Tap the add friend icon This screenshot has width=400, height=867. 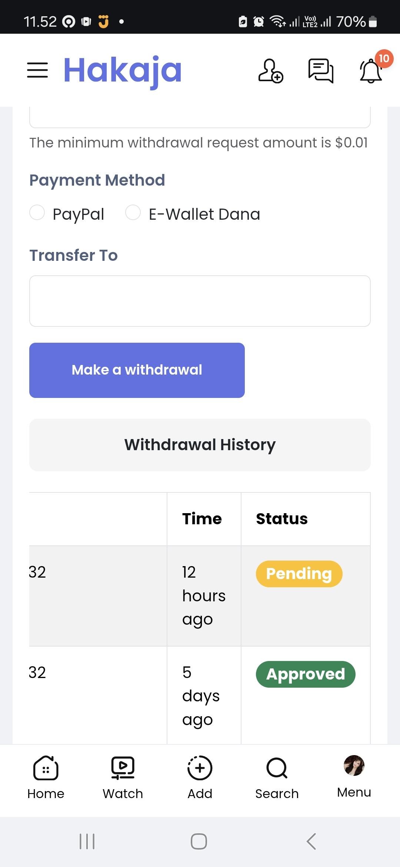click(x=270, y=71)
